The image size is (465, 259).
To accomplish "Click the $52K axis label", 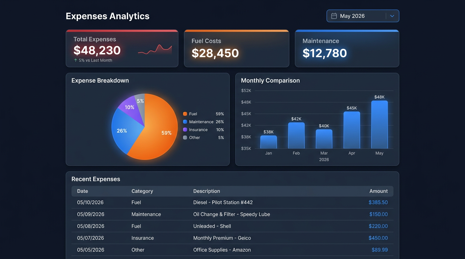I will 246,90.
